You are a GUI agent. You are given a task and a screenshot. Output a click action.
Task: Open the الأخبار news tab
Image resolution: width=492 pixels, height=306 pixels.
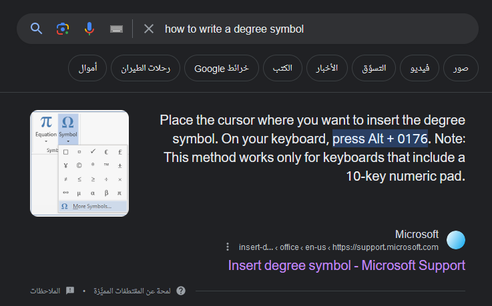click(x=327, y=68)
